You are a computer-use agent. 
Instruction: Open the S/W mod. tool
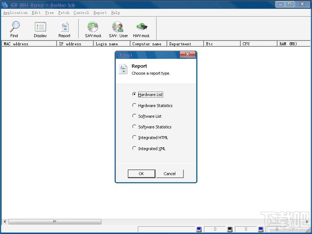pos(93,29)
